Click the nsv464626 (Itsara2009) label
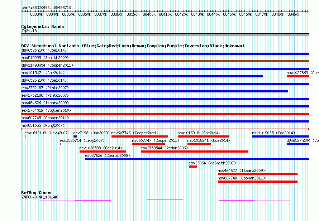Screen dimensions: 319x221 pyautogui.click(x=45, y=103)
